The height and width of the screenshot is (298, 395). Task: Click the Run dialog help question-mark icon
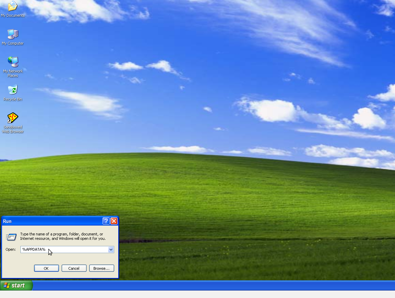click(106, 221)
